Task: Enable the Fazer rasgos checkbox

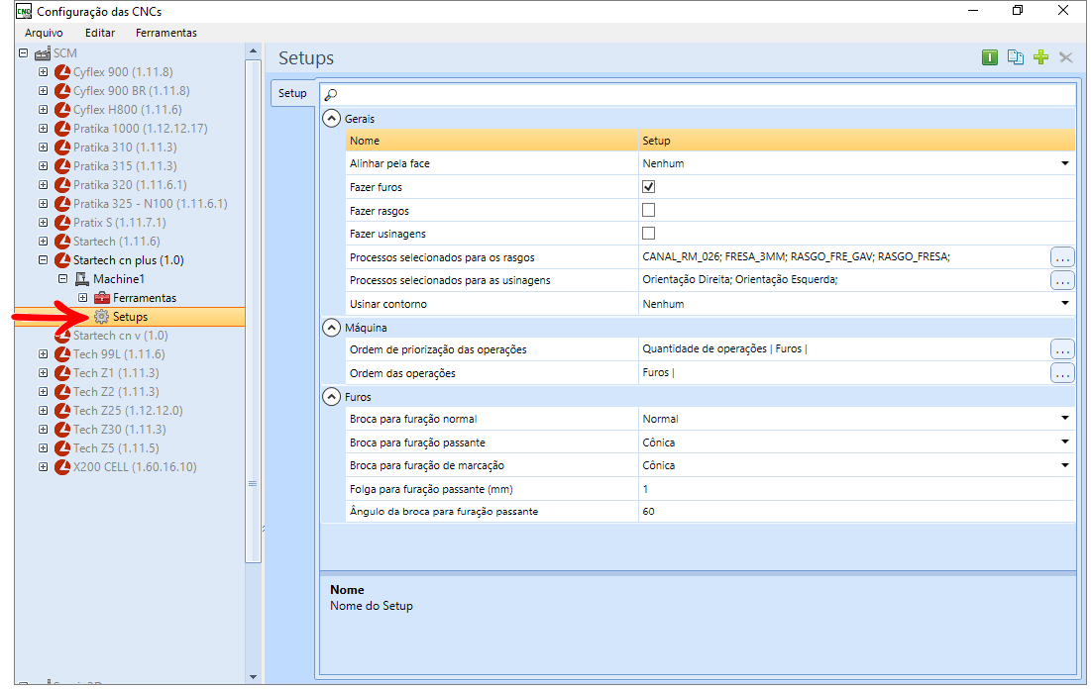Action: tap(648, 210)
